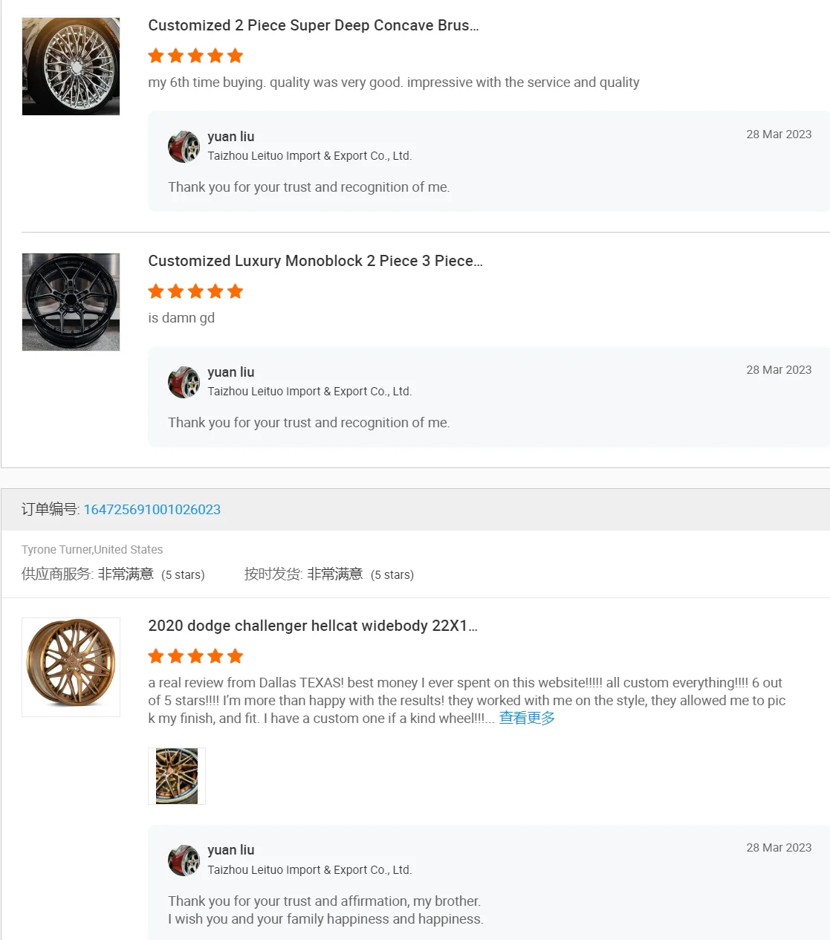Open the bronze hellcat wheel product thumbnail
Screen dimensions: 830x940
(71, 667)
